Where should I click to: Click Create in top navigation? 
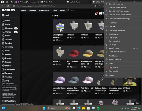coord(55,11)
